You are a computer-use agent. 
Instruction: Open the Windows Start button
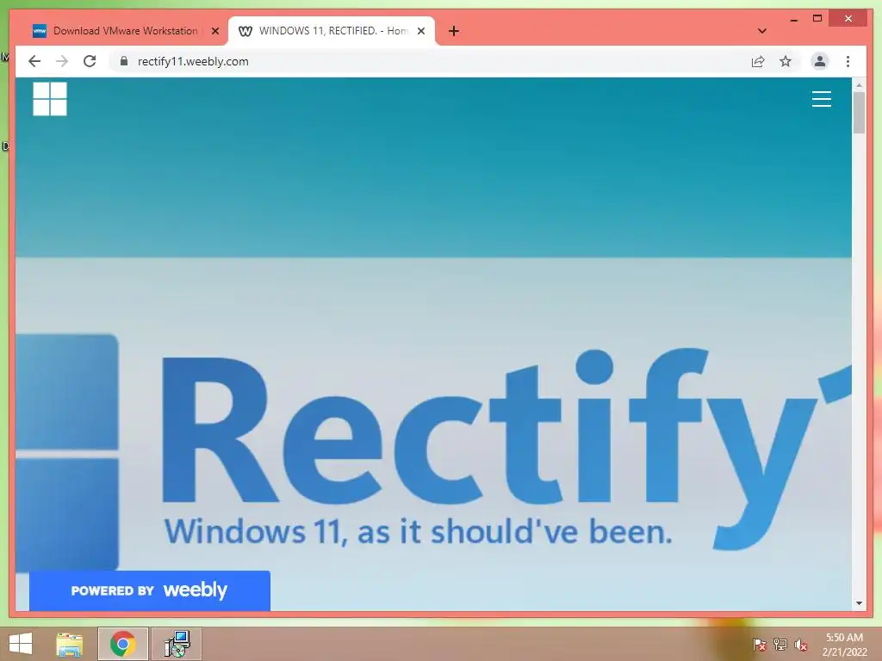[x=21, y=644]
